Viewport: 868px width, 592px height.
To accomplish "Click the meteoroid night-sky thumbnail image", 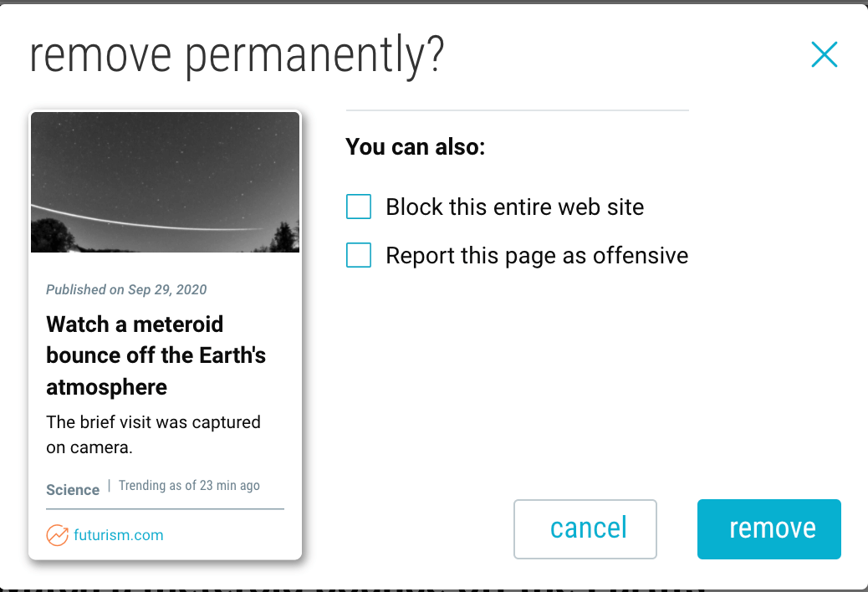I will [x=165, y=182].
